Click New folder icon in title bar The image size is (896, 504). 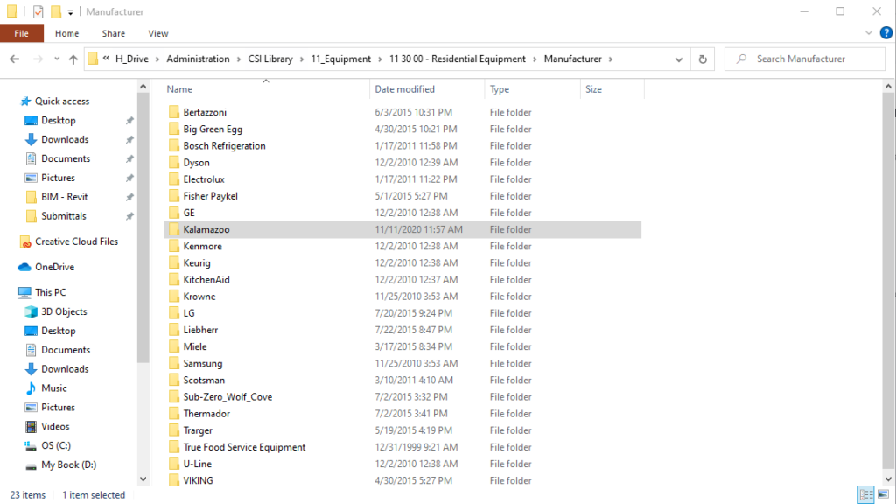(x=56, y=11)
